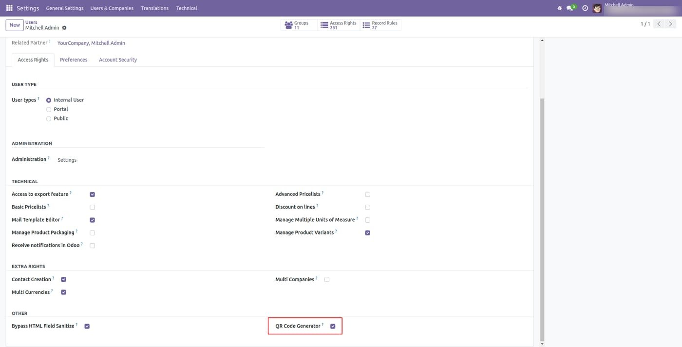Switch to the Preferences tab
The width and height of the screenshot is (682, 347).
[74, 60]
